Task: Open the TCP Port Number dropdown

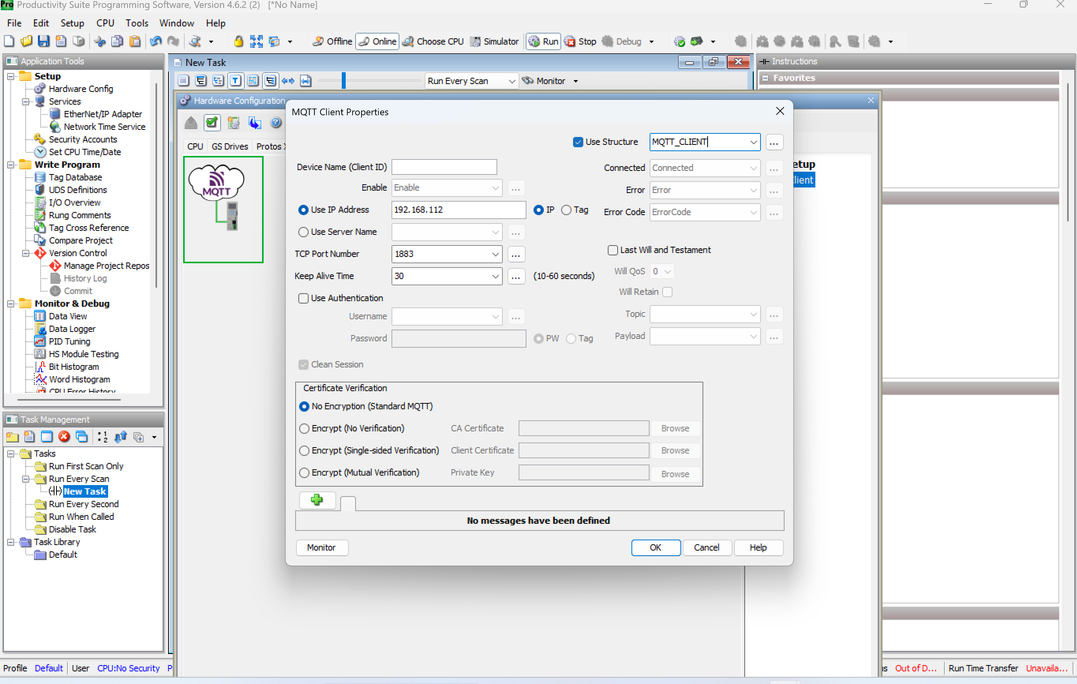Action: click(495, 254)
